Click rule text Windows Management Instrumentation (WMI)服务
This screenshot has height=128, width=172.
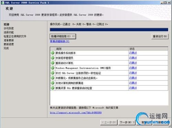point(83,68)
